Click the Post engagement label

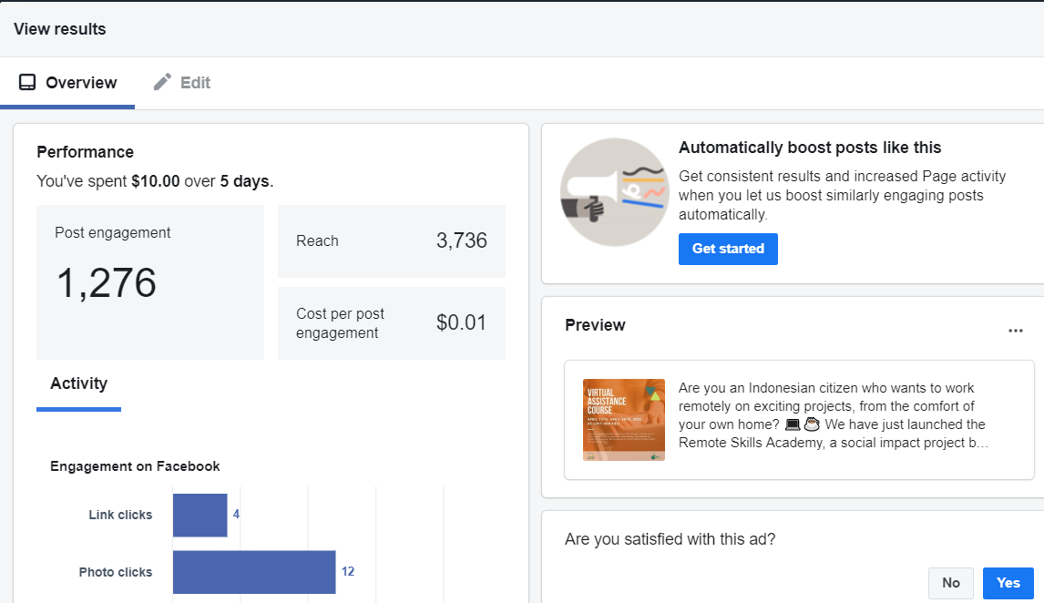pyautogui.click(x=113, y=233)
